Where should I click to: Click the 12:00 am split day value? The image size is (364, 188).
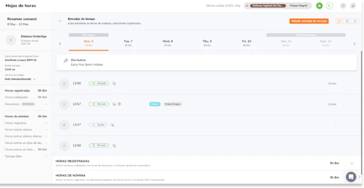(x=10, y=69)
